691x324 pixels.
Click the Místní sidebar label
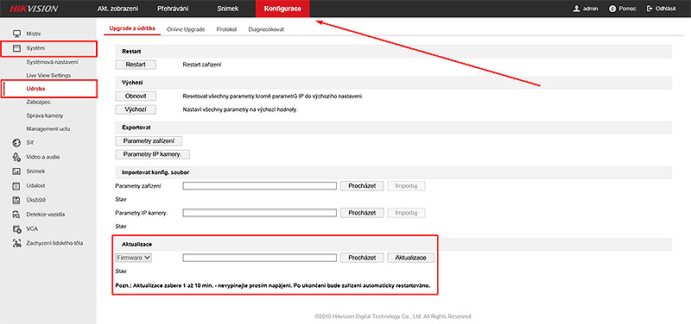[34, 34]
